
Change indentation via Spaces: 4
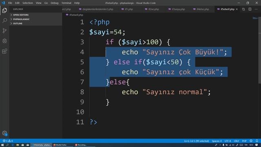point(217,141)
